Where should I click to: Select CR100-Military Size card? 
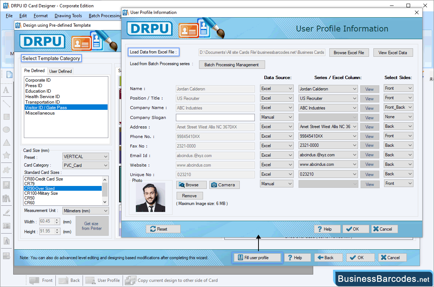pos(41,193)
